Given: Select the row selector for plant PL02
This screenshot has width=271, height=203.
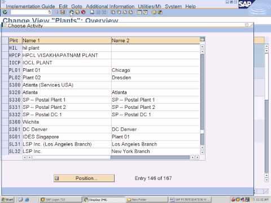Looking at the screenshot, I should coord(5,77).
